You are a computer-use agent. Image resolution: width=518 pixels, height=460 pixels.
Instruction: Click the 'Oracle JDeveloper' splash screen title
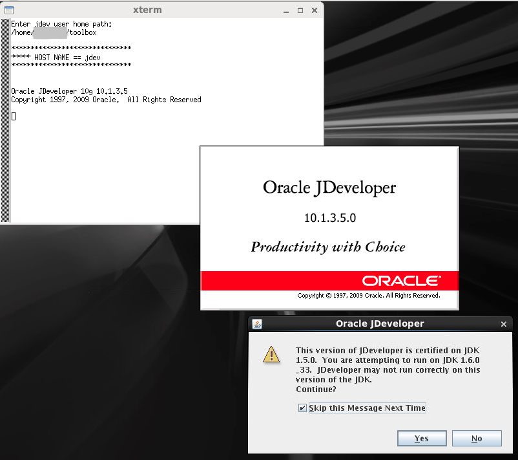329,188
